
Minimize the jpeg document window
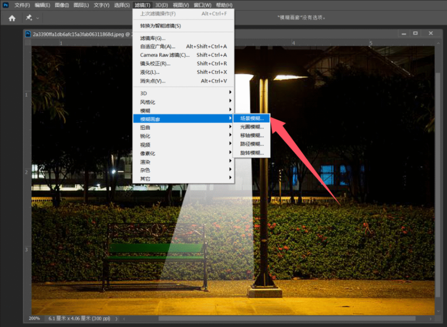404,34
